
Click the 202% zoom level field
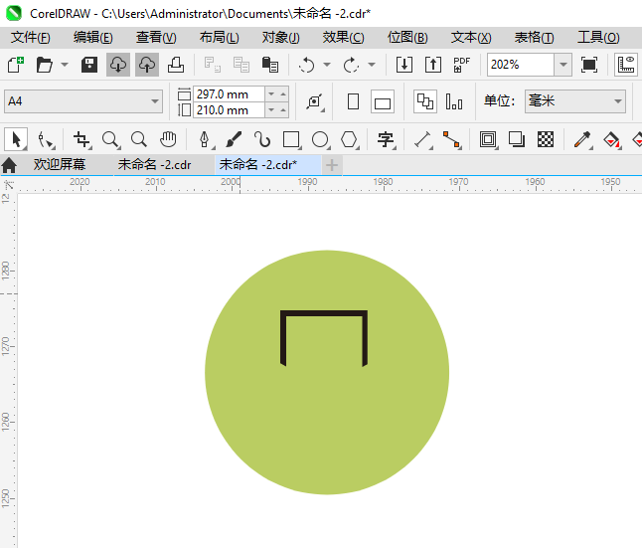click(x=521, y=65)
